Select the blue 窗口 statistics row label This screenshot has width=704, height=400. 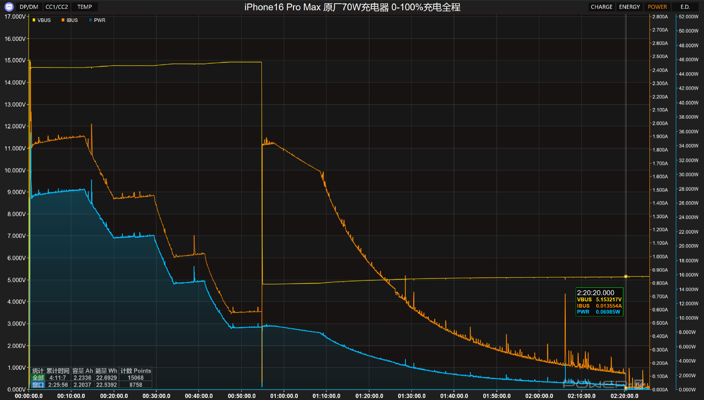pos(38,385)
